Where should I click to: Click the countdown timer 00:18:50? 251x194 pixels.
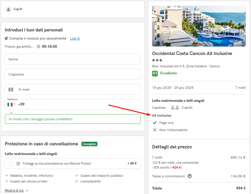[49, 47]
